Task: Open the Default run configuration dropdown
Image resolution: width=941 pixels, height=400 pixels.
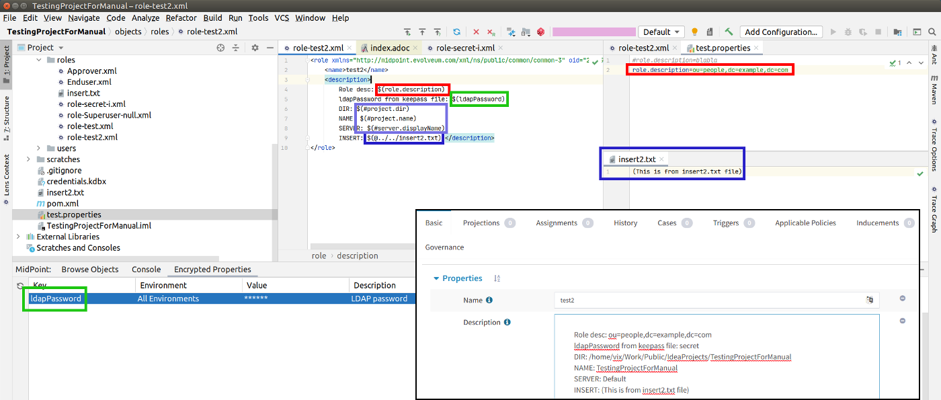Action: point(661,31)
